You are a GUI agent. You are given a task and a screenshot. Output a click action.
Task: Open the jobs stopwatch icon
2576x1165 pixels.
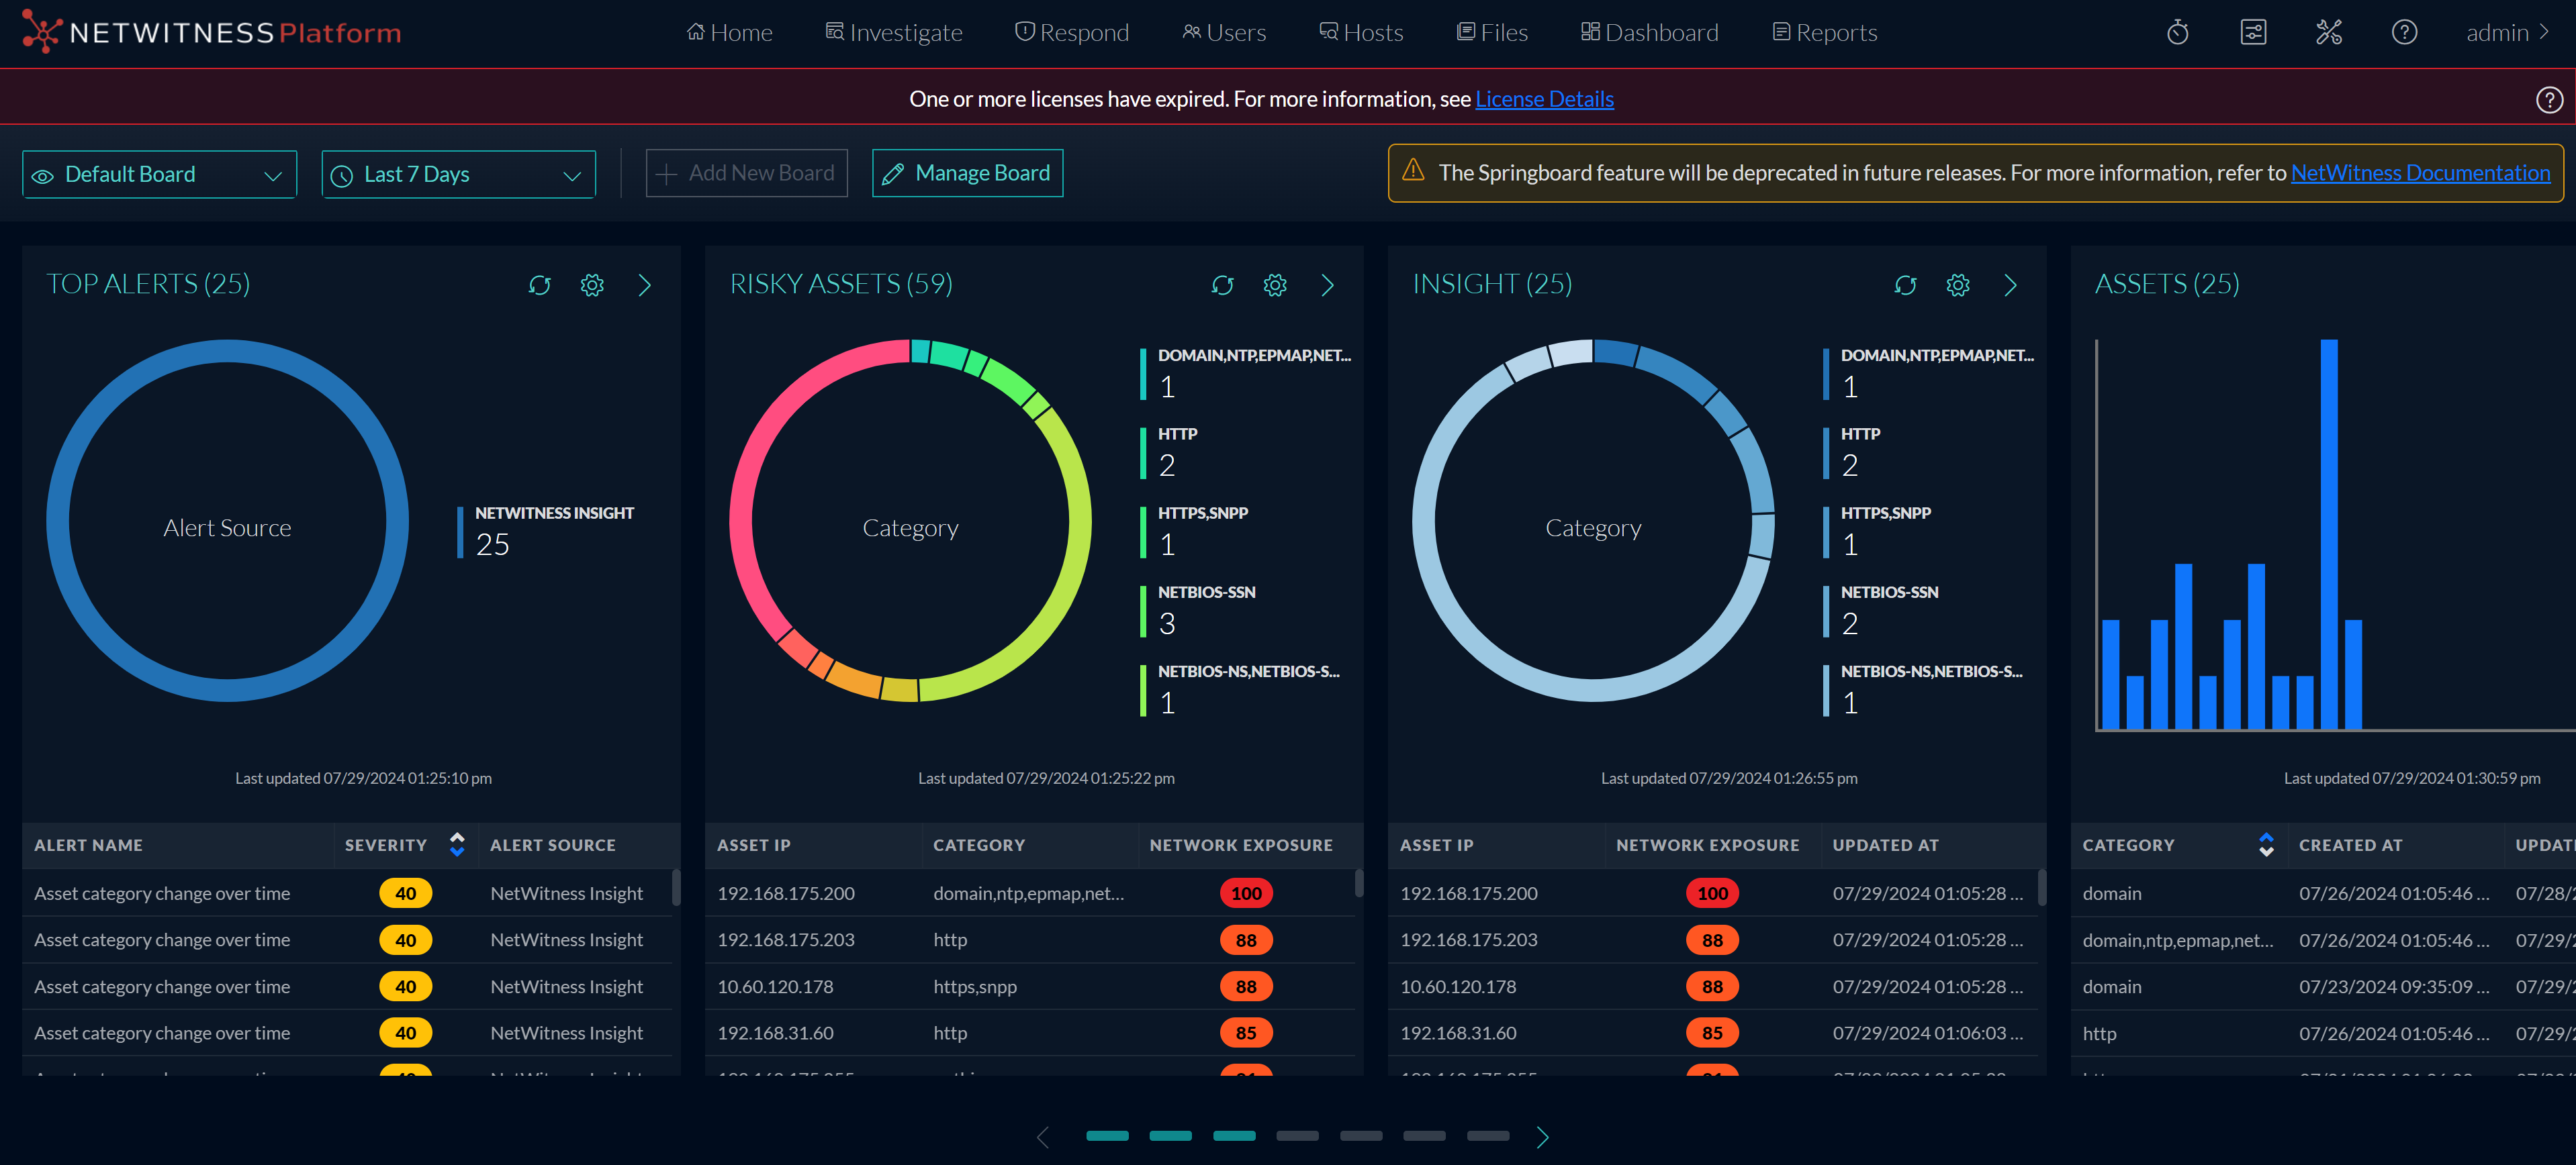coord(2177,32)
